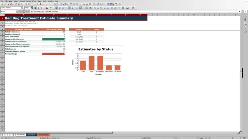Click the Wrap Text icon
Image resolution: width=248 pixels, height=139 pixels.
click(x=77, y=8)
